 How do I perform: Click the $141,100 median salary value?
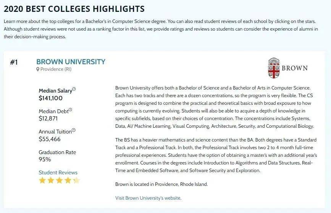[51, 98]
